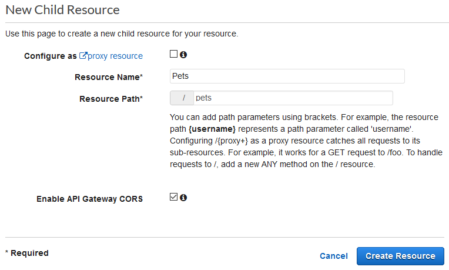Focus the Resource Name field containing Pets
Screen dimensions: 449x270
coord(287,76)
